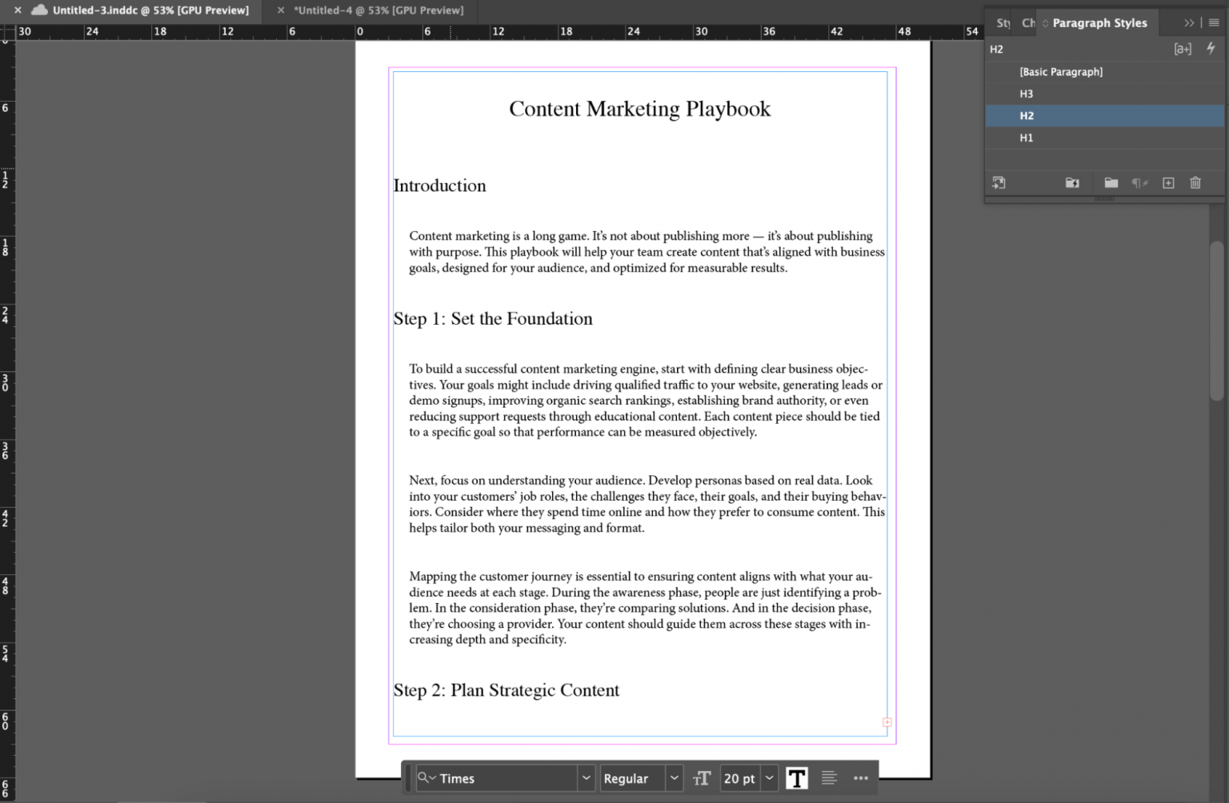Viewport: 1229px width, 803px height.
Task: Expand the Regular font style dropdown
Action: pyautogui.click(x=674, y=778)
